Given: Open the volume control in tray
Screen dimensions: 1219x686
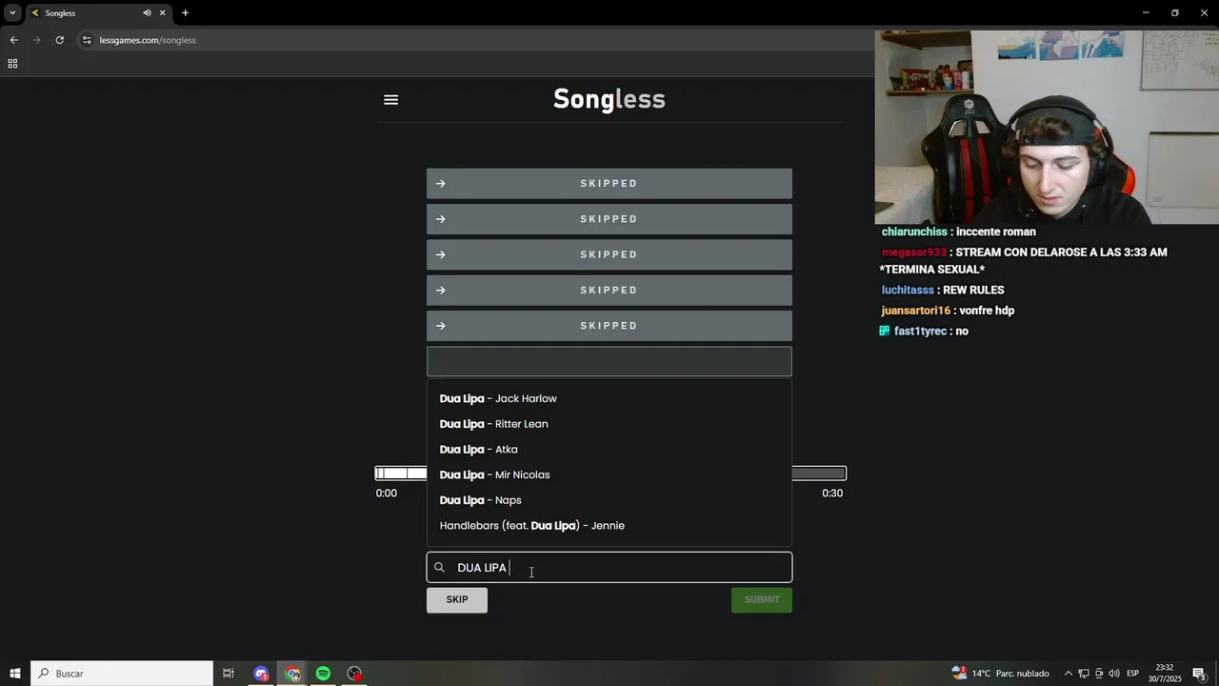Looking at the screenshot, I should [x=1113, y=674].
